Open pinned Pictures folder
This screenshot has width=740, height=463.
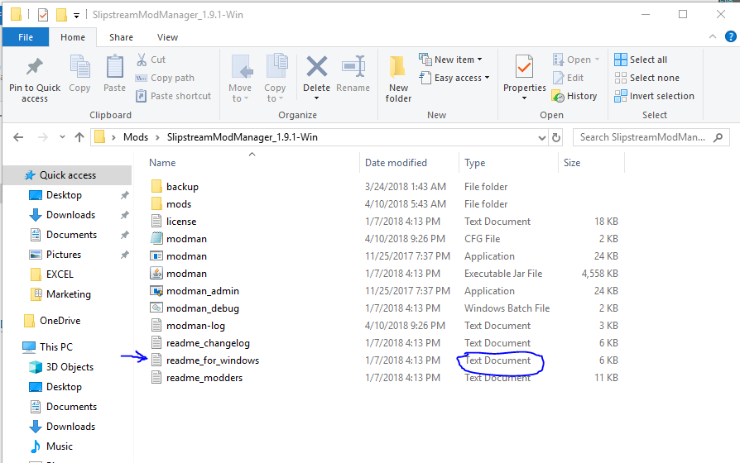pyautogui.click(x=64, y=255)
